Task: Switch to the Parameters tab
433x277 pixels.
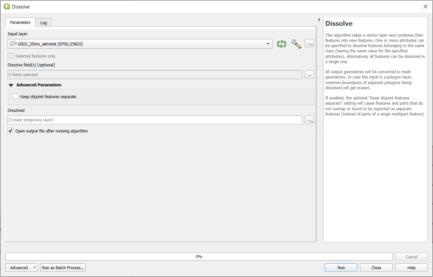Action: pos(20,22)
